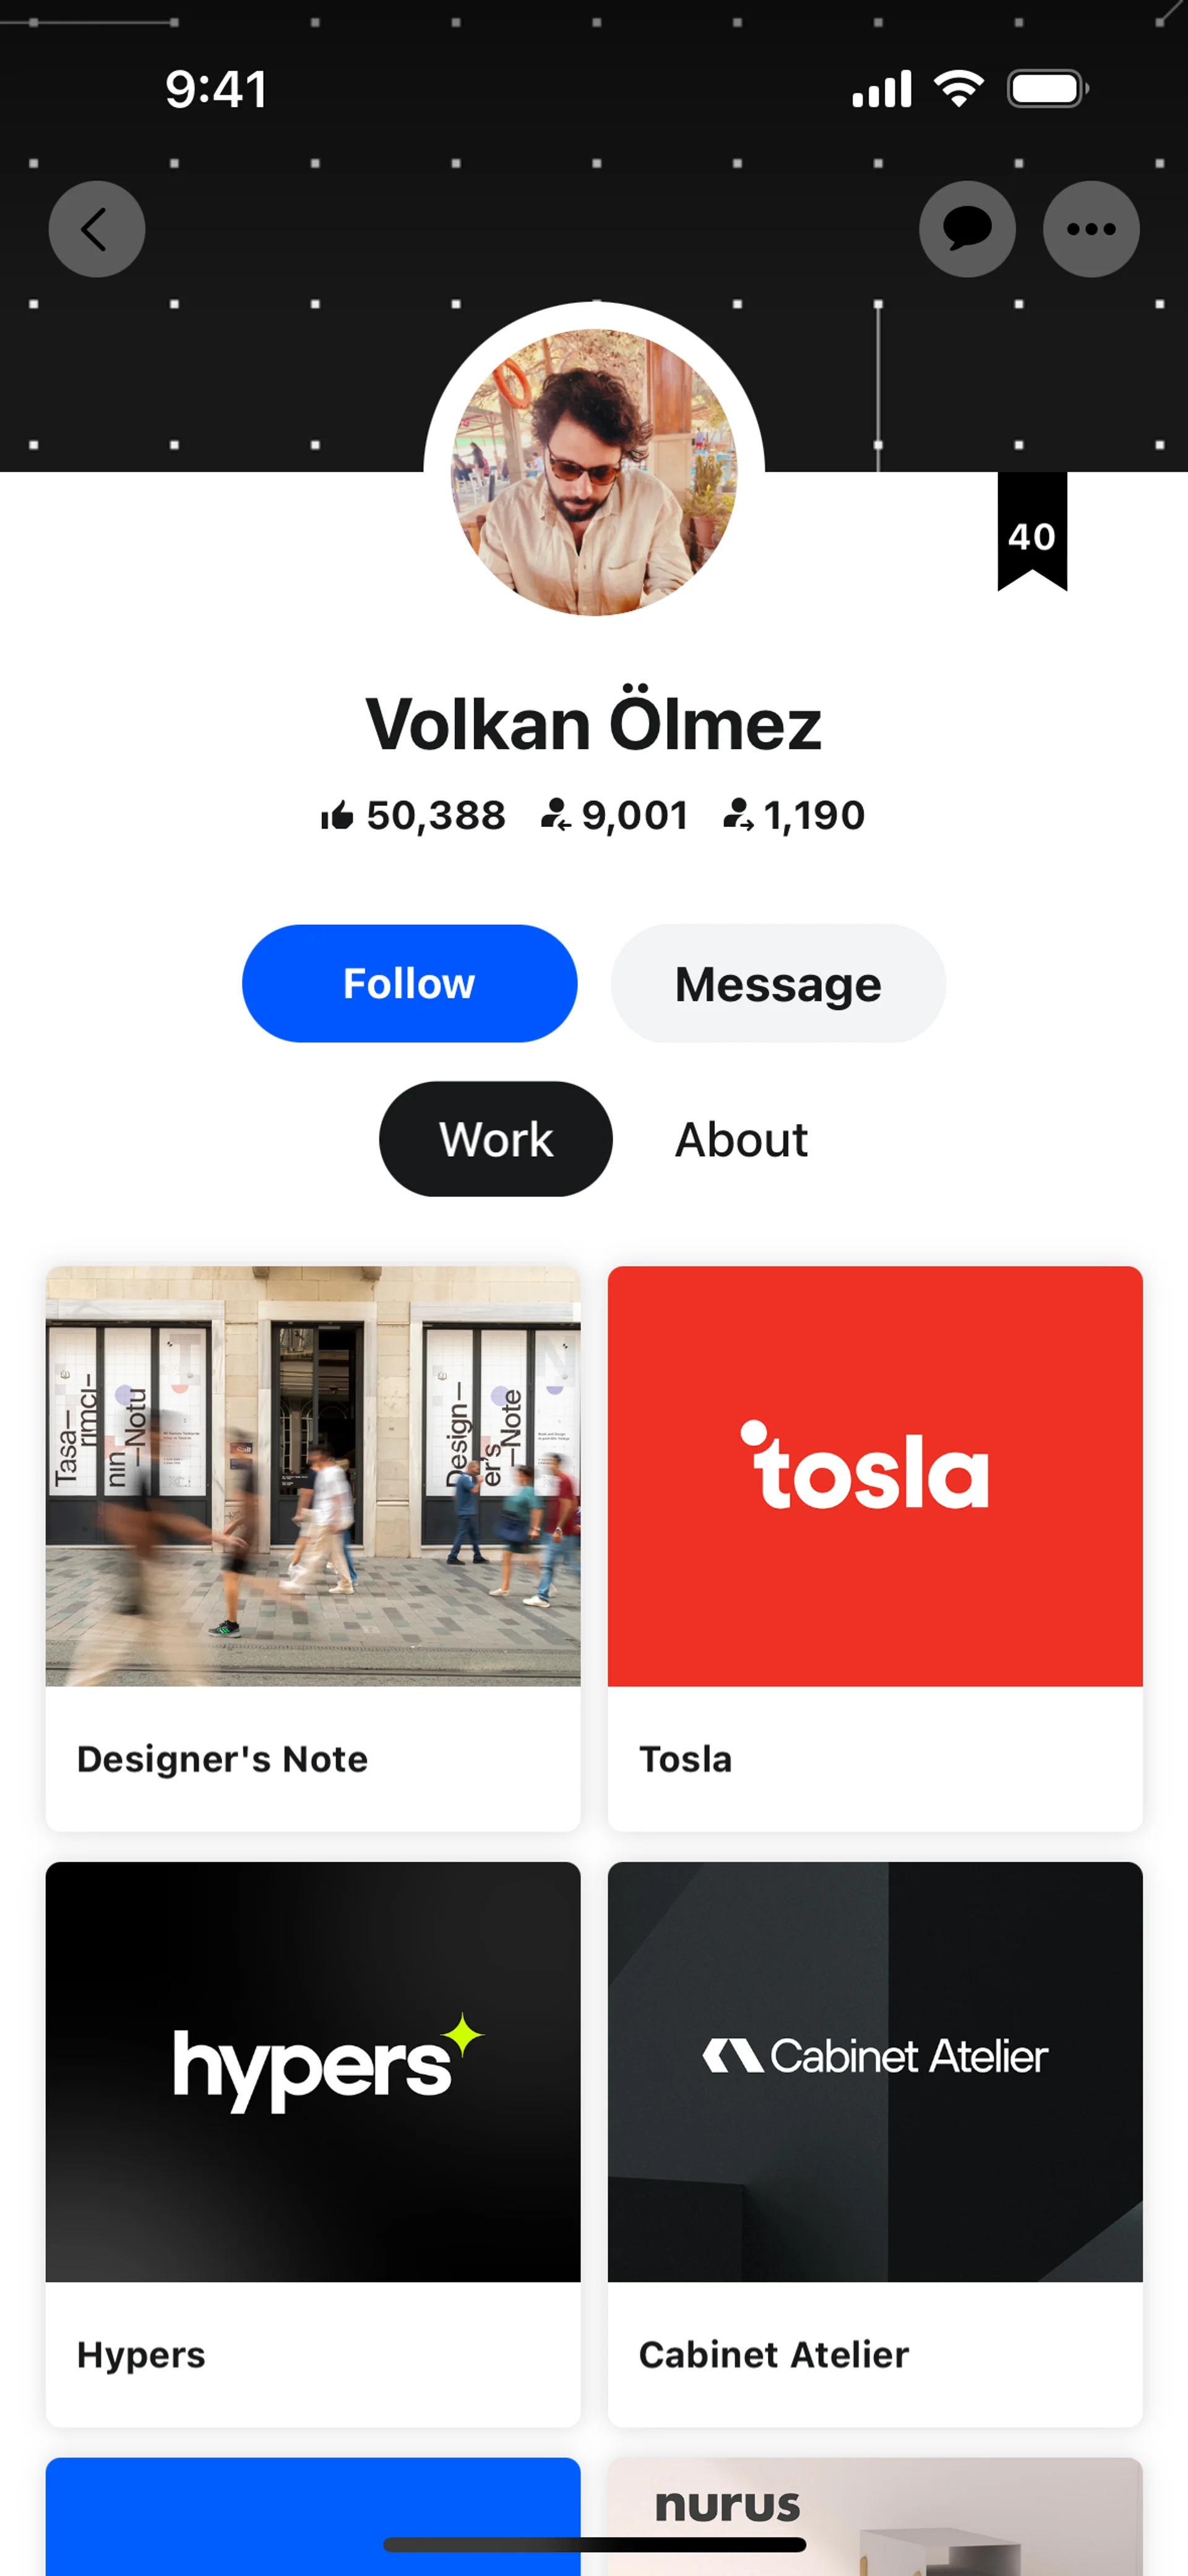The width and height of the screenshot is (1188, 2576).
Task: Open the Hypers project thumbnail
Action: coord(313,2071)
